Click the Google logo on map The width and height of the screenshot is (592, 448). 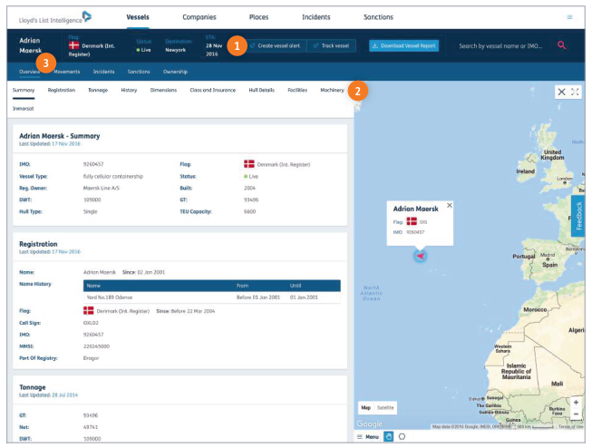(370, 424)
